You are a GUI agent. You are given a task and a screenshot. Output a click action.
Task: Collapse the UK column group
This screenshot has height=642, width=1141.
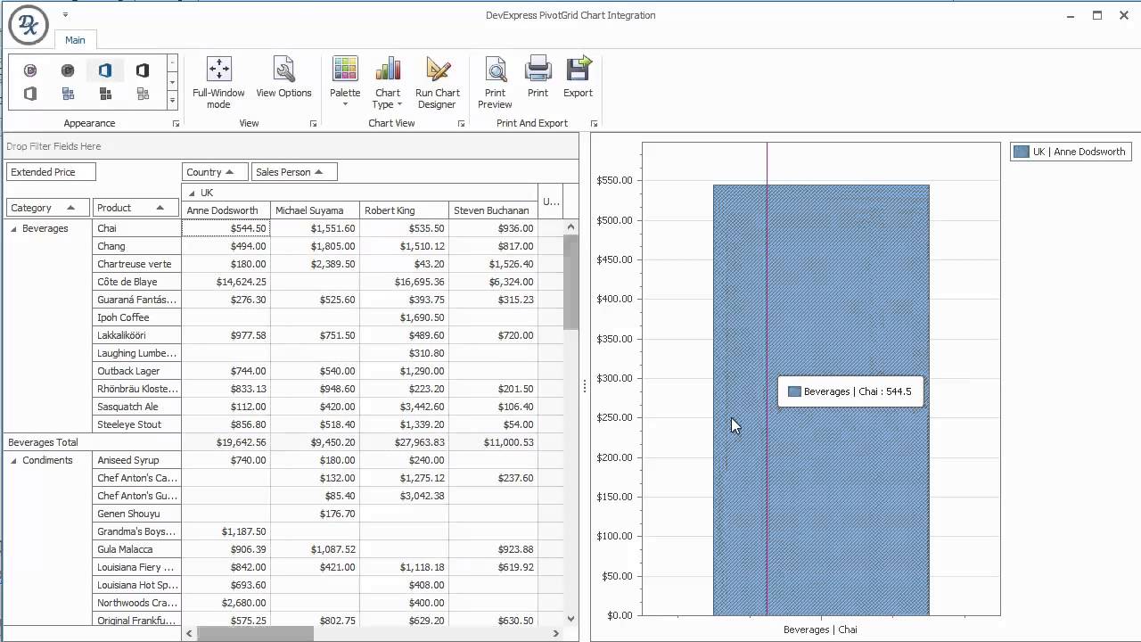(192, 193)
